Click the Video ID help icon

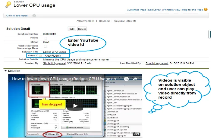pyautogui.click(x=40, y=56)
